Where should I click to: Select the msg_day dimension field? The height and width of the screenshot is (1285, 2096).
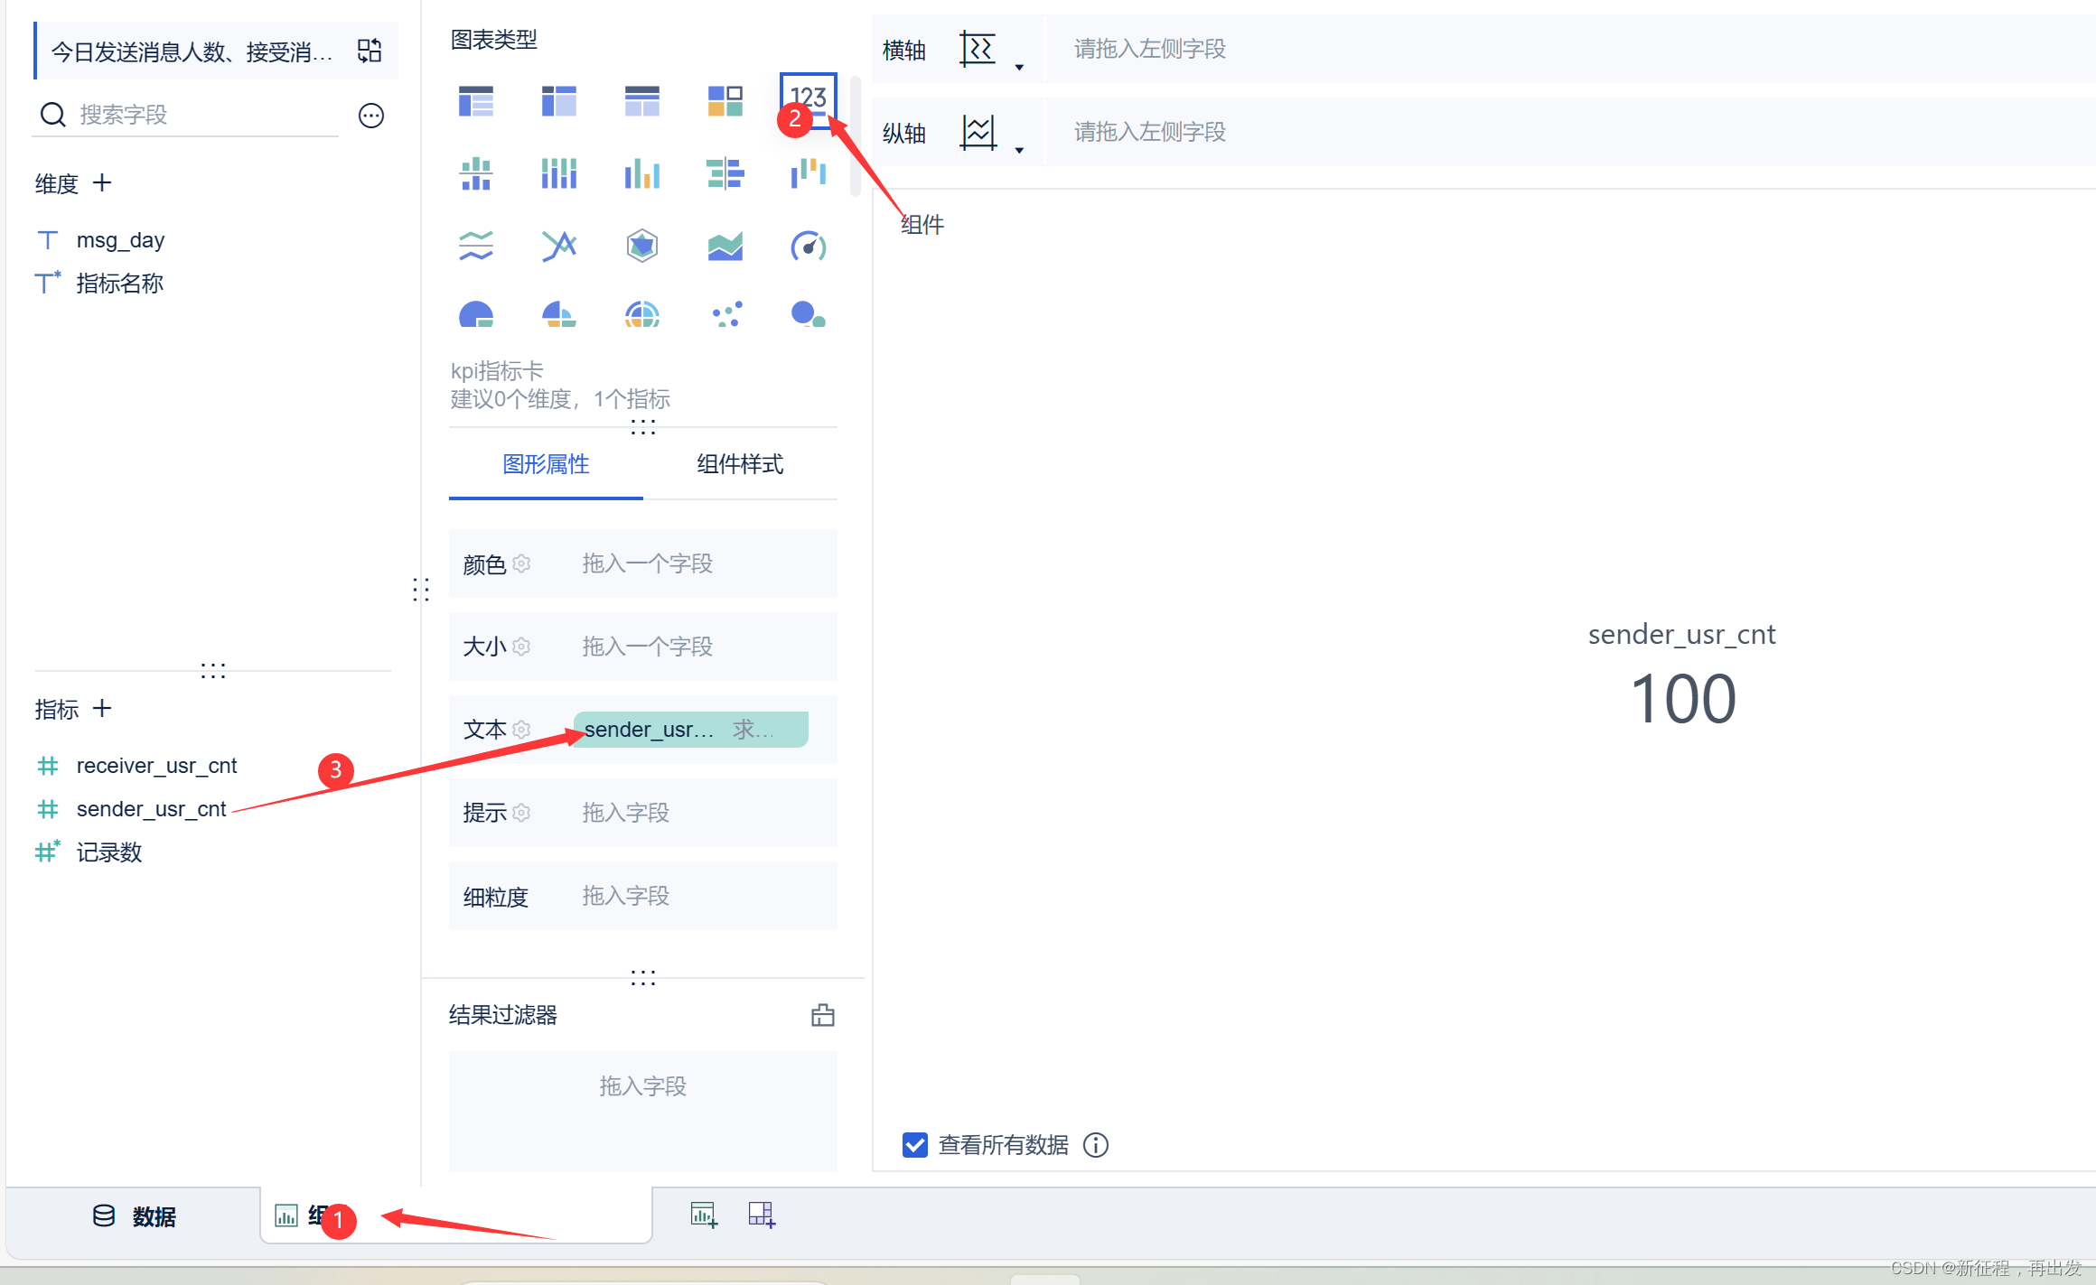coord(120,240)
